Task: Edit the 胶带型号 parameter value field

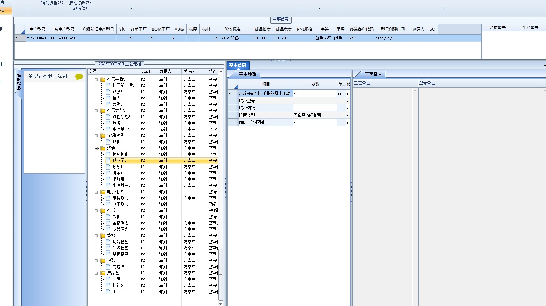Action: click(x=315, y=101)
